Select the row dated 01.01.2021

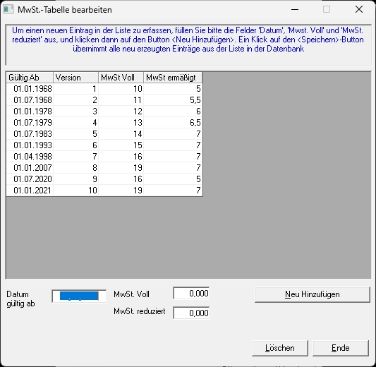point(104,191)
